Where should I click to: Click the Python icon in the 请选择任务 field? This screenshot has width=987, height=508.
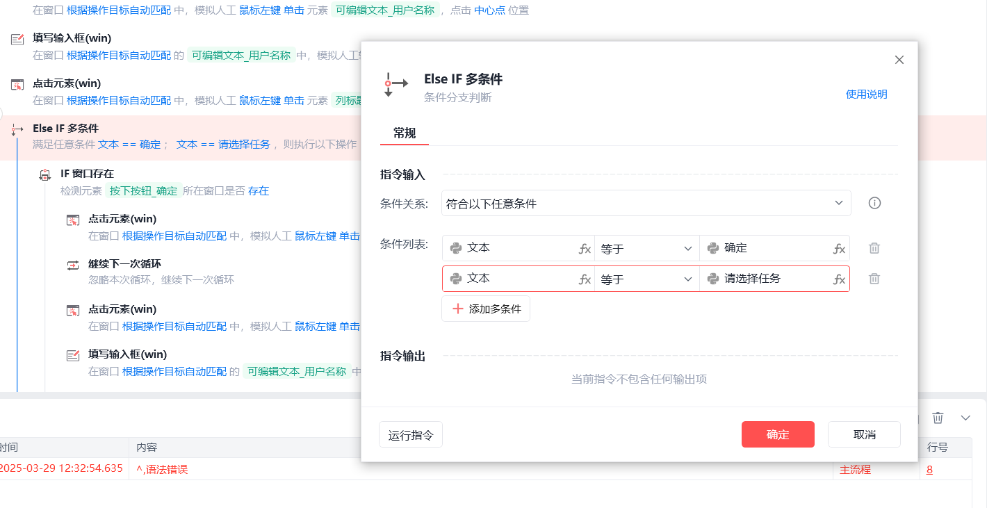713,279
